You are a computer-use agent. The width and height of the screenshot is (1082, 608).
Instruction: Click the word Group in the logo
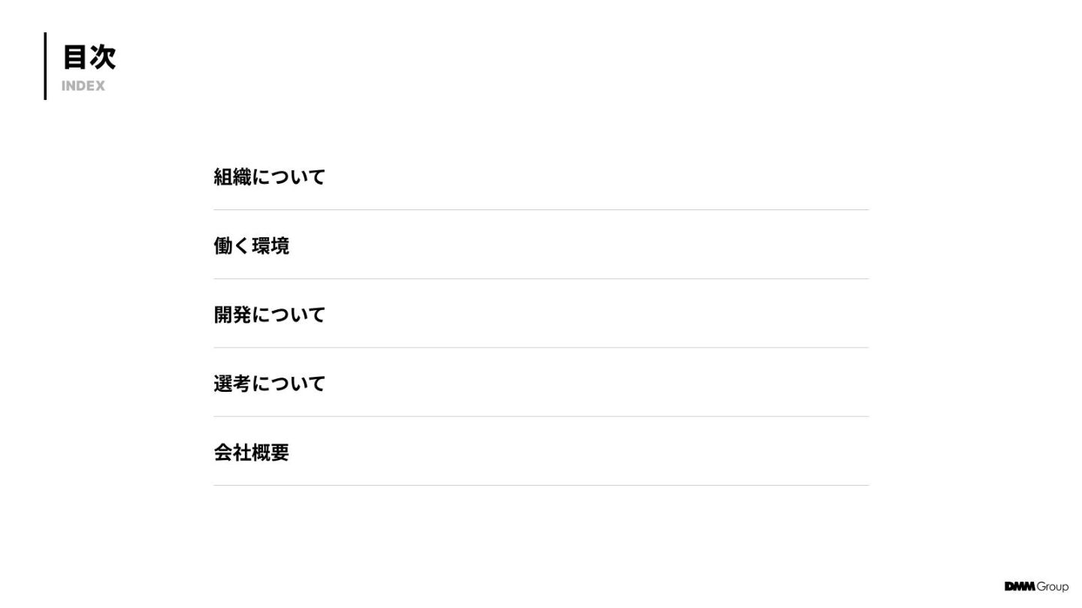pos(1052,587)
